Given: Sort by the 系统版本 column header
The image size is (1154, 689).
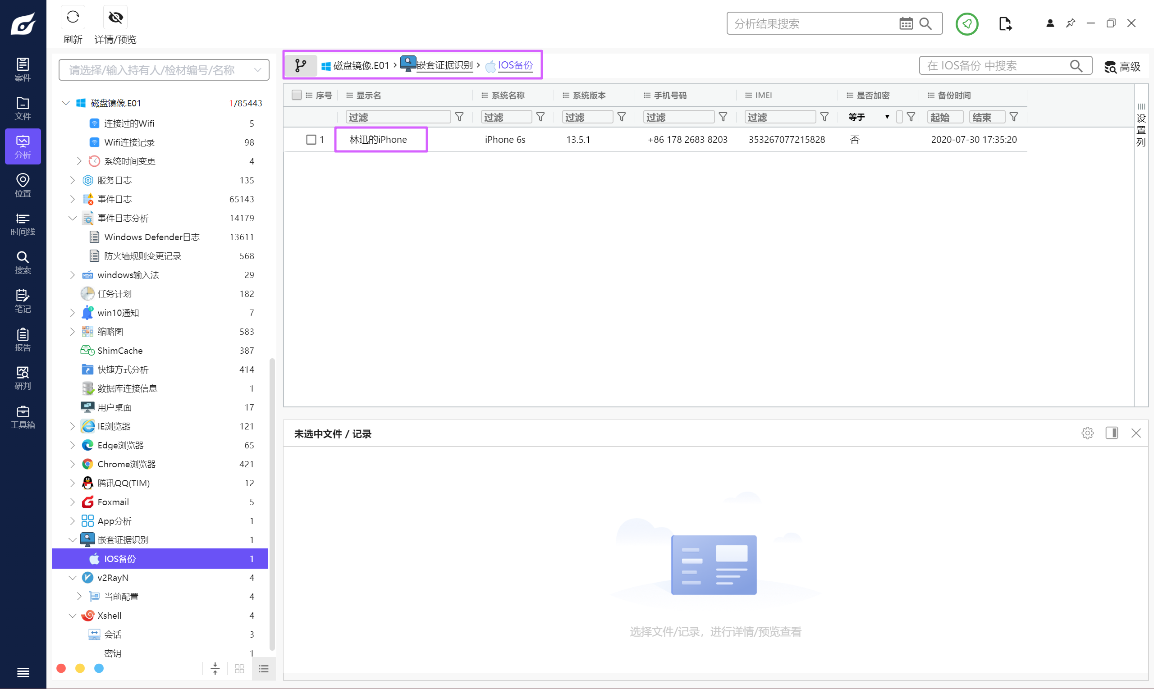Looking at the screenshot, I should tap(588, 95).
